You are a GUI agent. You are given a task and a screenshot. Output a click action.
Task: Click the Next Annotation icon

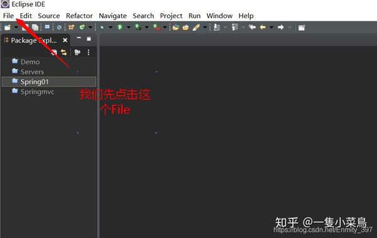tap(217, 27)
